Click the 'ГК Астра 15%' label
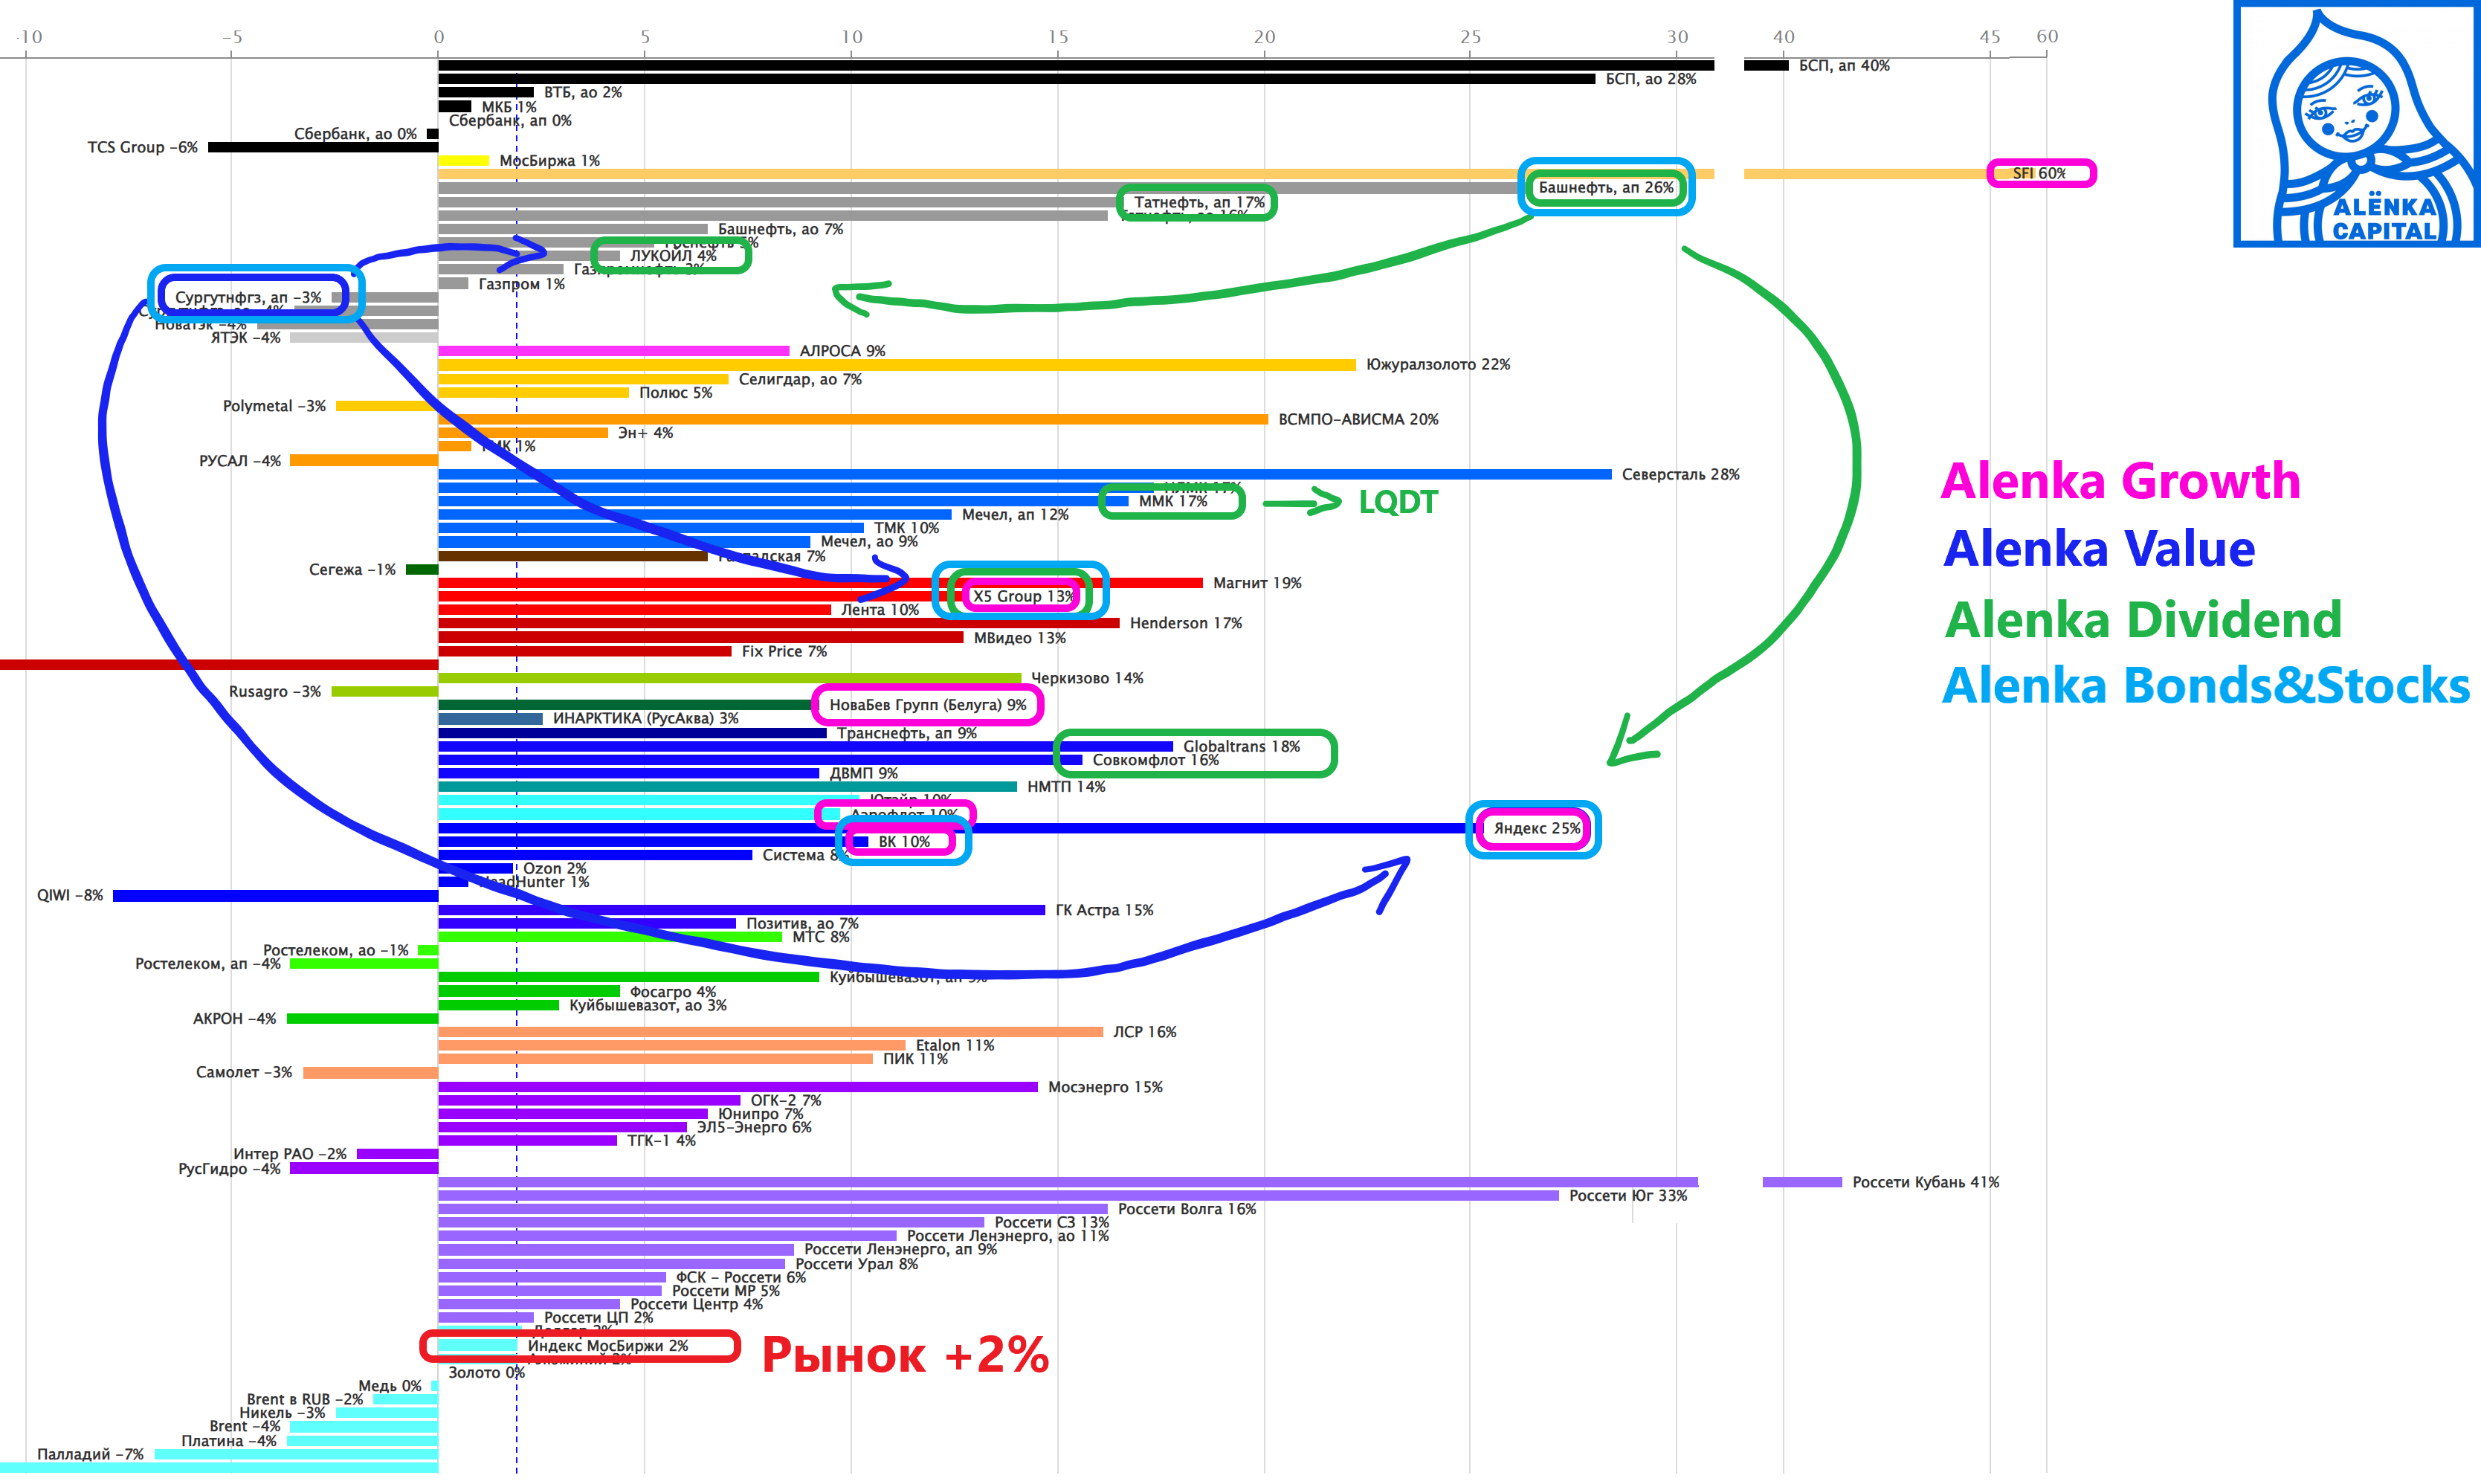Image resolution: width=2481 pixels, height=1484 pixels. point(1104,910)
